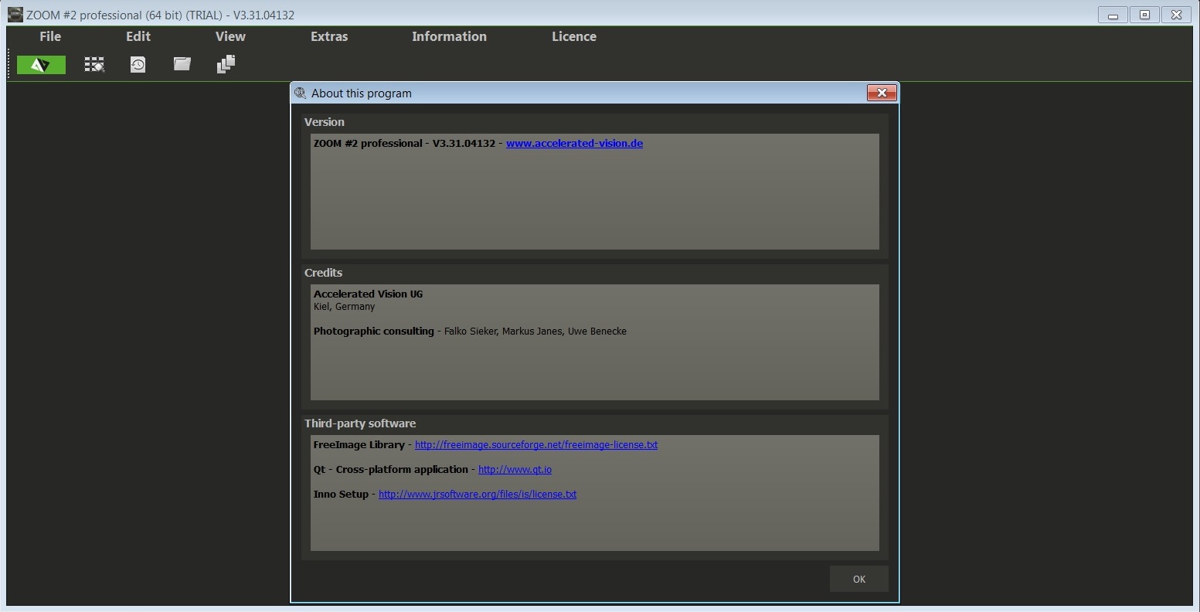Image resolution: width=1200 pixels, height=612 pixels.
Task: Click the About dialog magnifier icon
Action: (301, 93)
